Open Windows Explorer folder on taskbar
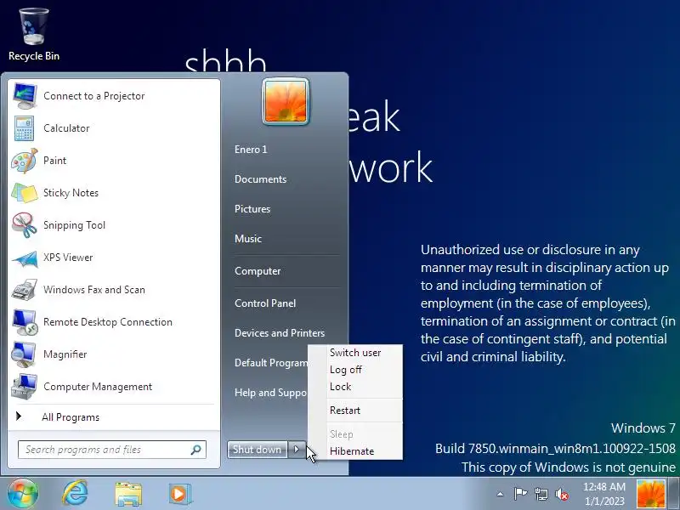This screenshot has height=510, width=680. coord(128,494)
